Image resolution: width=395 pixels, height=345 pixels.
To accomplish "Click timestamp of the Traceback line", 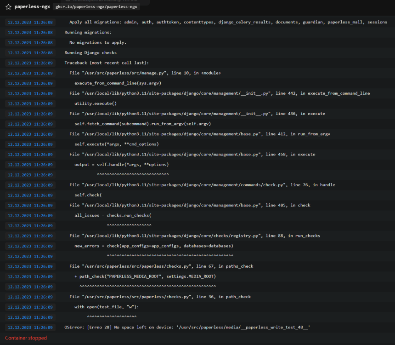I will click(30, 63).
